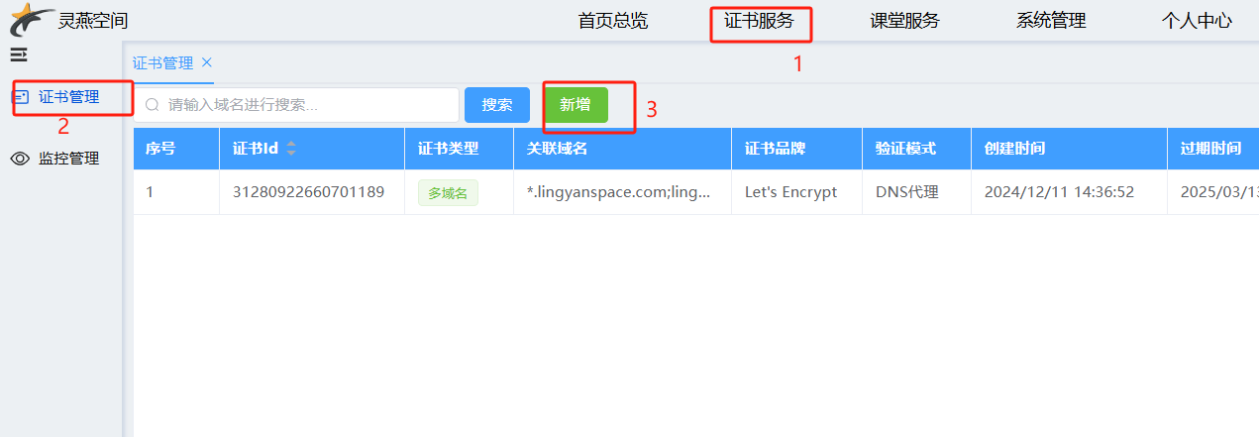Click the green 新增 button

click(x=576, y=105)
